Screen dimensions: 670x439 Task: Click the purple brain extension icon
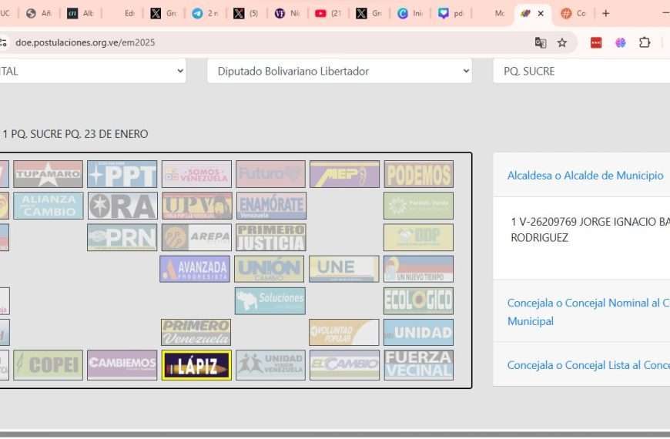tap(621, 43)
